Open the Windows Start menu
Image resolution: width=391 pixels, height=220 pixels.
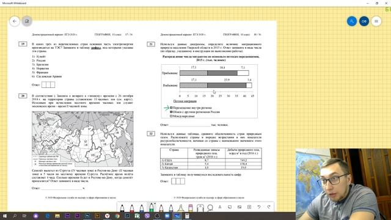coord(4,216)
